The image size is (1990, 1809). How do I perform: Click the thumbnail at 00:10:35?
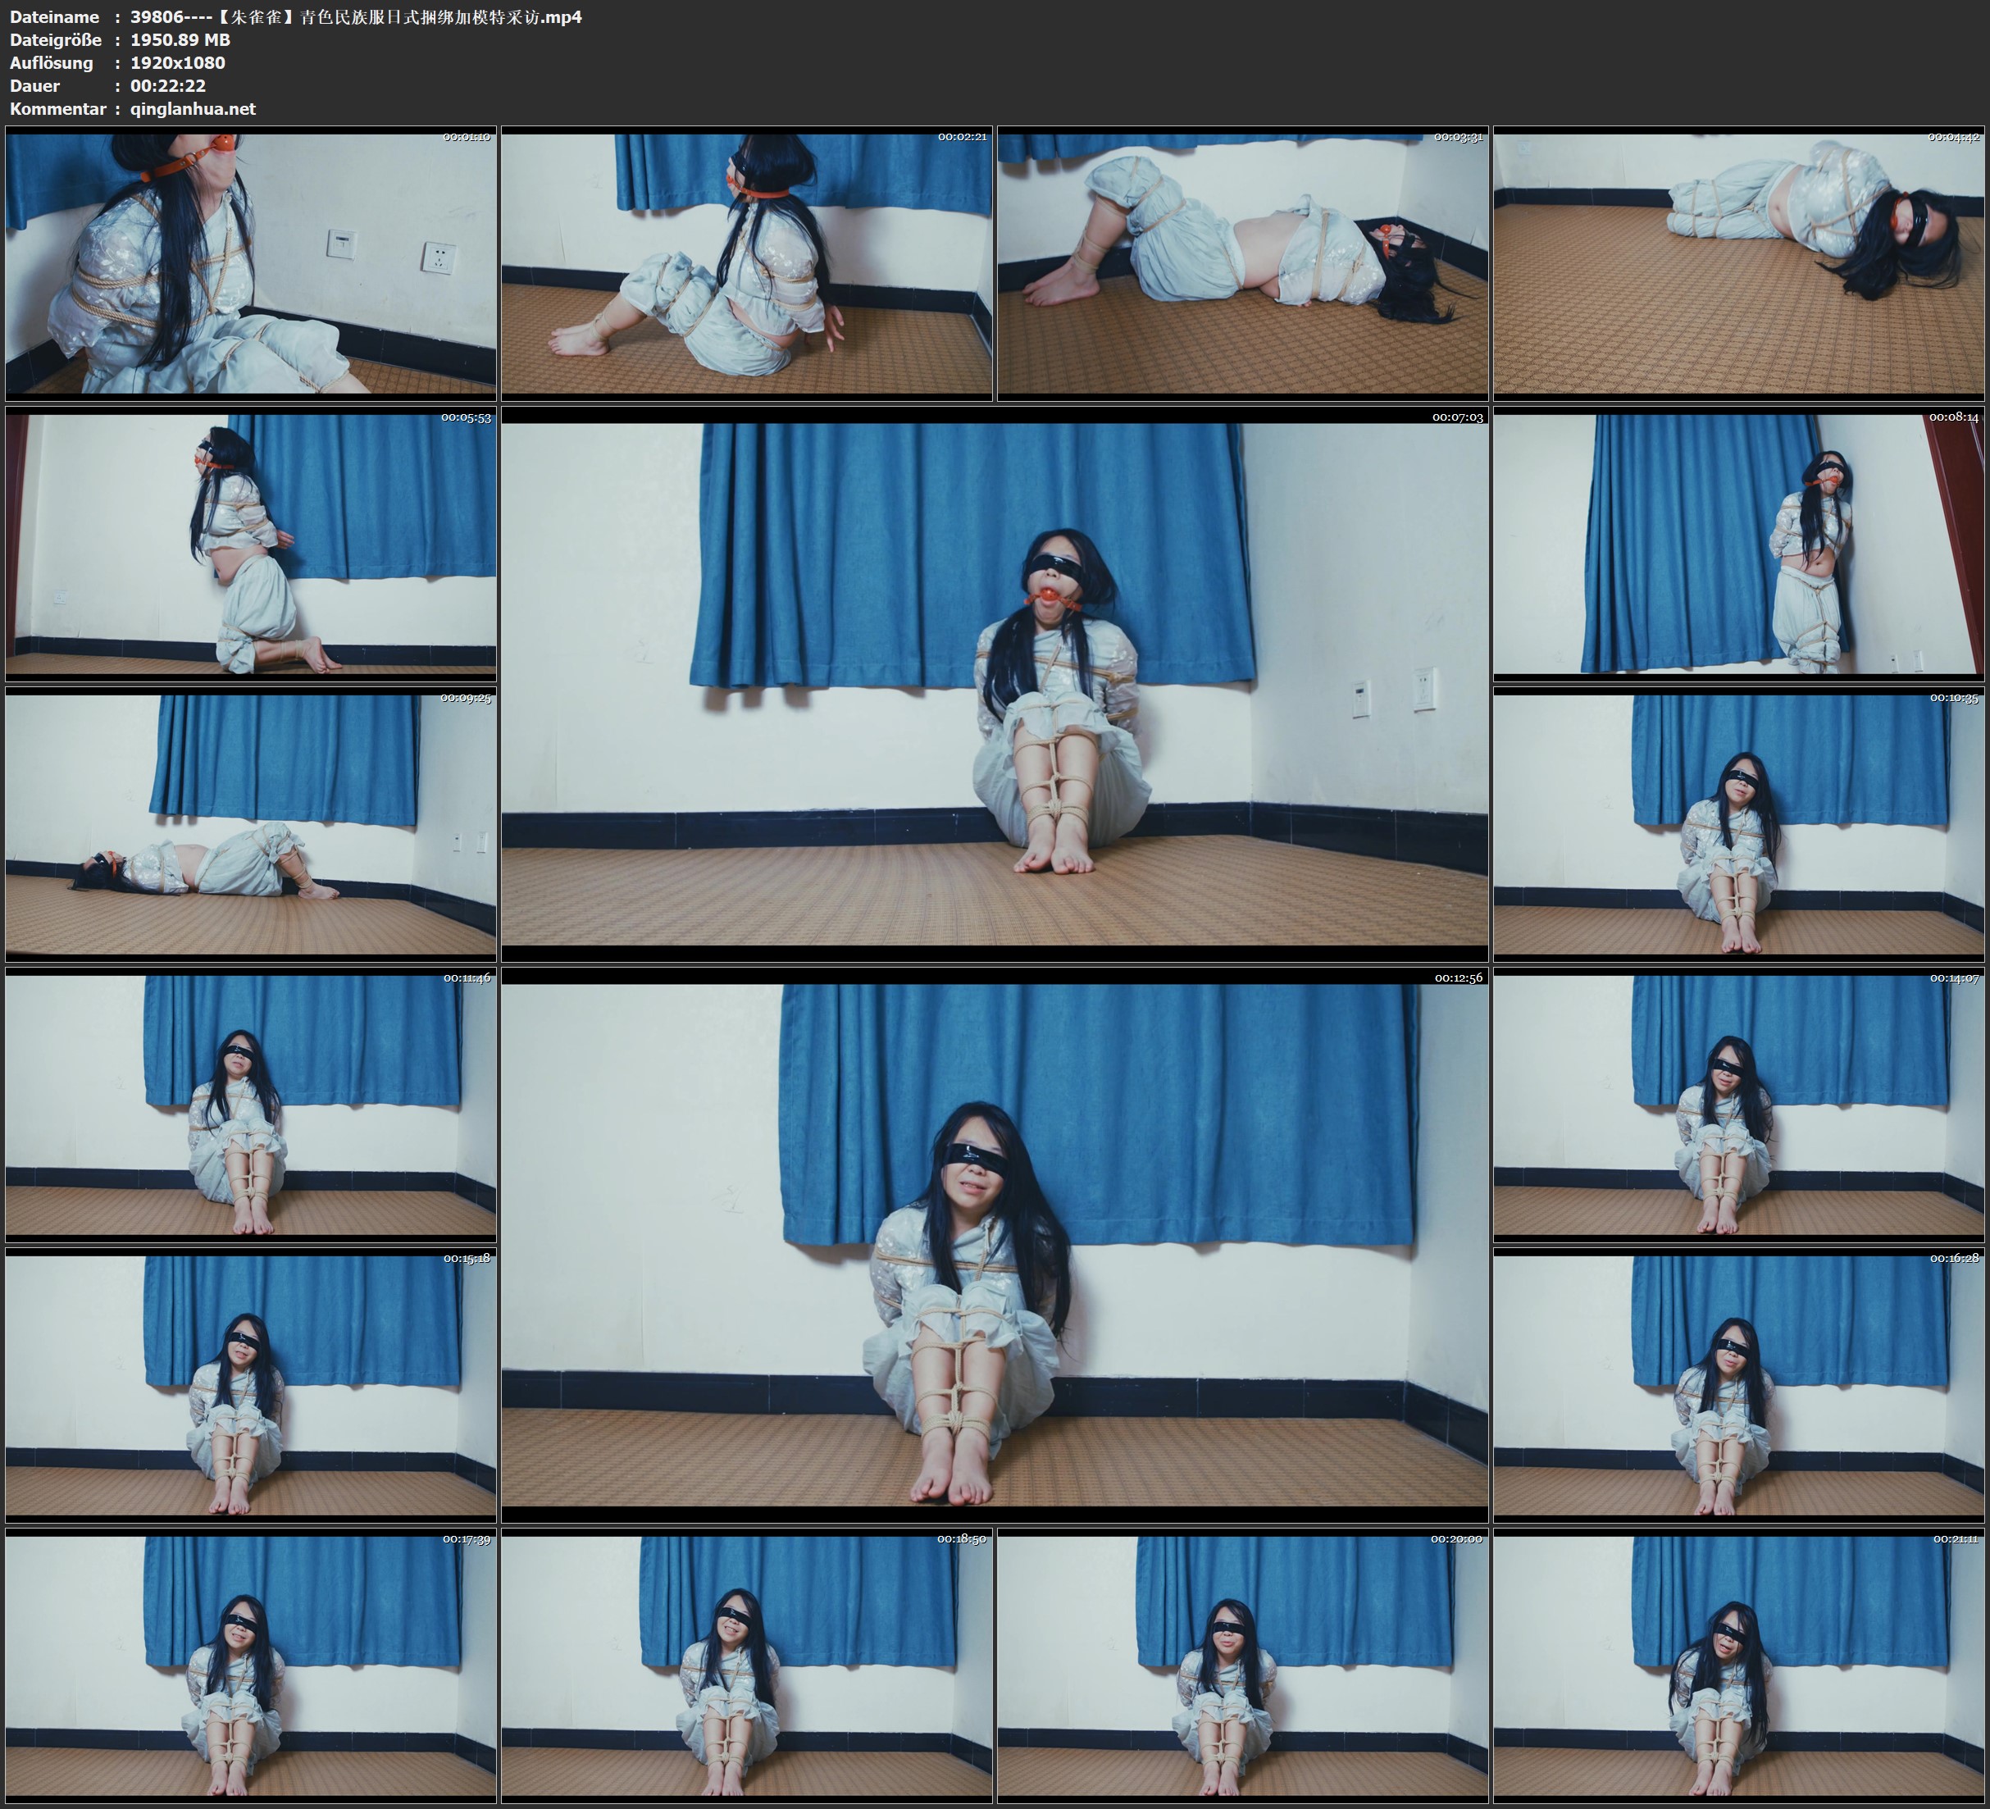(x=1738, y=824)
